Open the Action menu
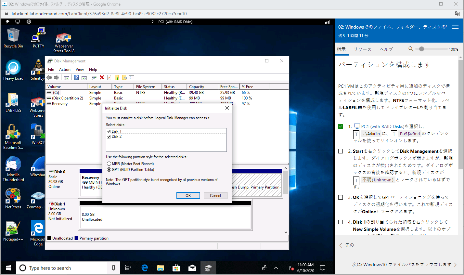The width and height of the screenshot is (464, 275). click(65, 70)
